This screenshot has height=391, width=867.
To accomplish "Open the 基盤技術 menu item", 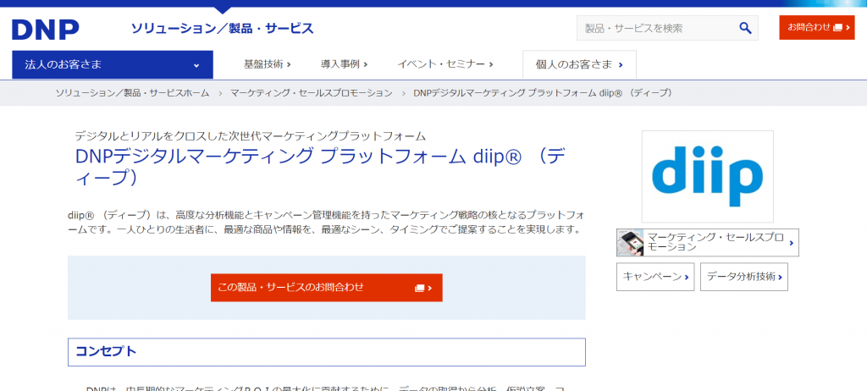I will coord(268,64).
